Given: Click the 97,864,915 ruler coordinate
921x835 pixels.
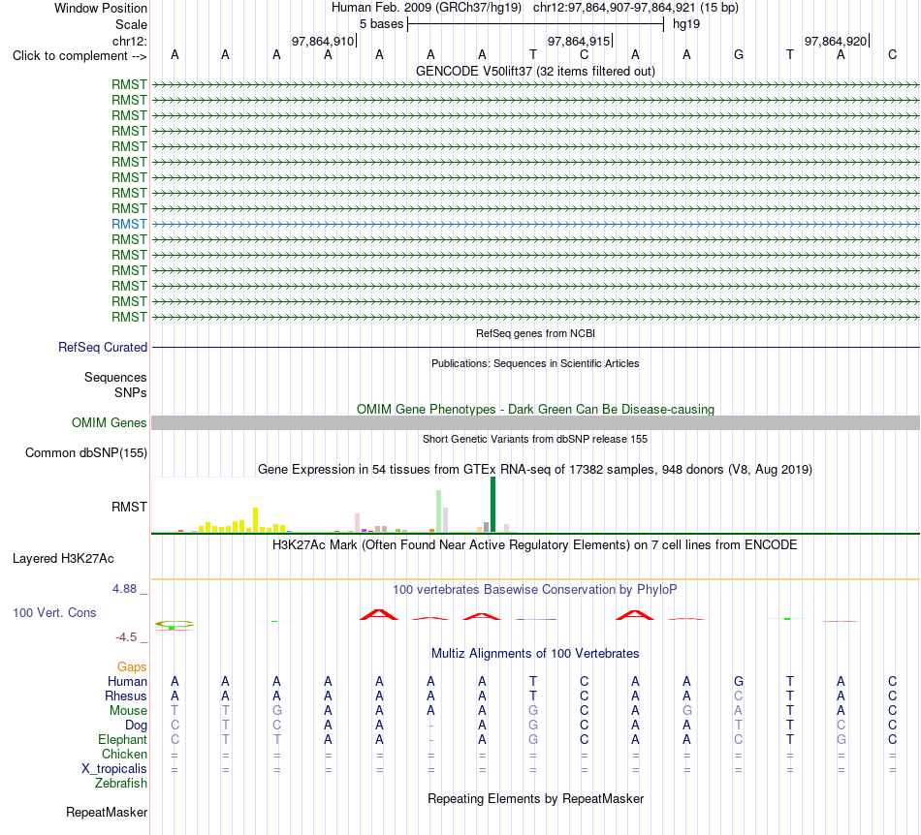Looking at the screenshot, I should (x=579, y=41).
